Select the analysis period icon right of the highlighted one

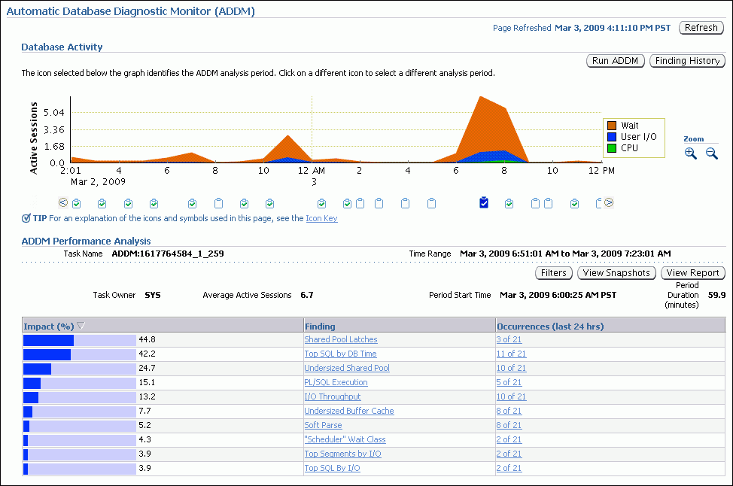pyautogui.click(x=508, y=203)
